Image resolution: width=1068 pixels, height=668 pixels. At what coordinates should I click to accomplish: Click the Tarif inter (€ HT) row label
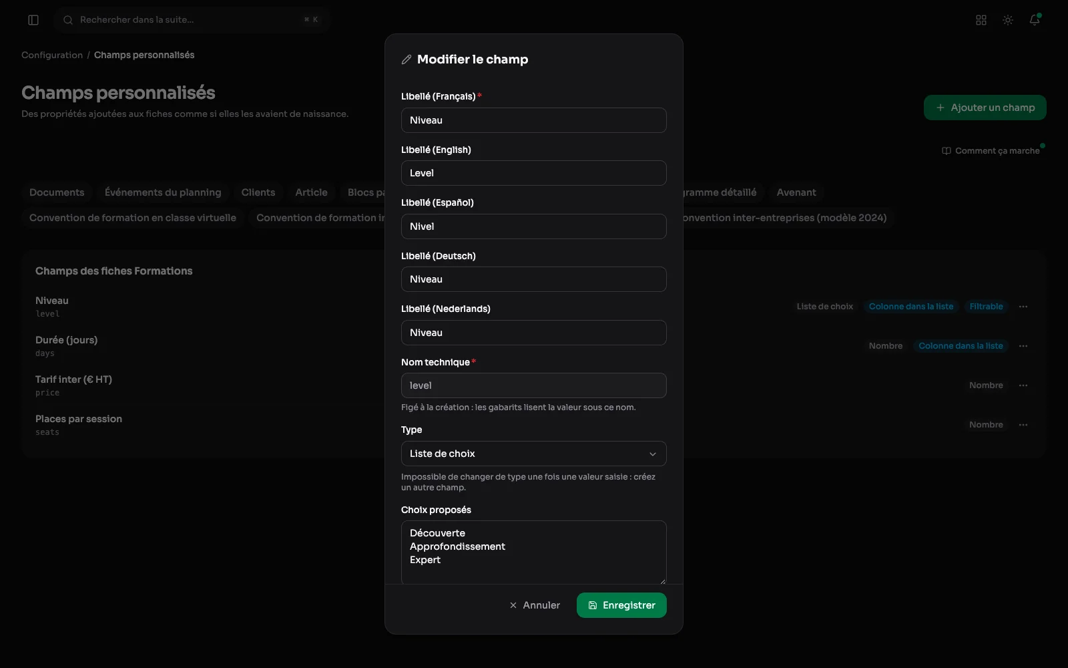(73, 379)
